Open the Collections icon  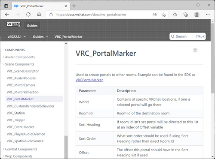tap(186, 15)
